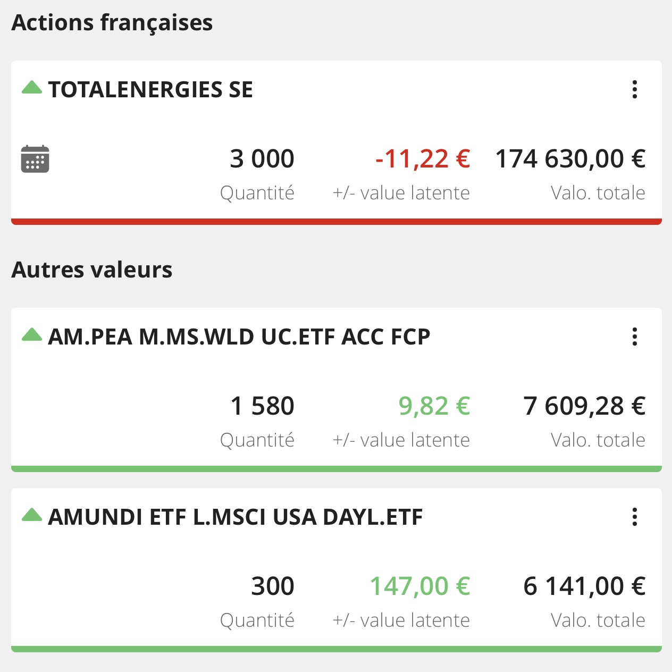Open the AM.PEA M.MS.WLD UC.ETF ACC FCP title
This screenshot has width=672, height=672.
click(x=239, y=337)
